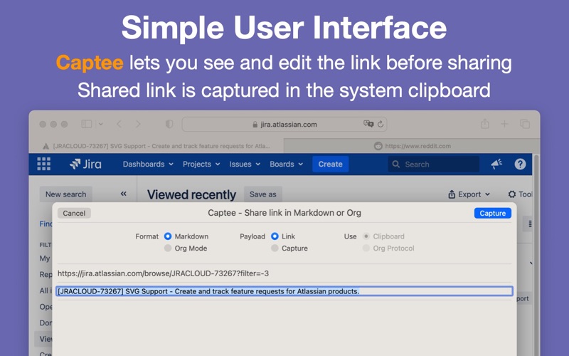The image size is (569, 356).
Task: Open the Boards dropdown menu
Action: pyautogui.click(x=287, y=164)
